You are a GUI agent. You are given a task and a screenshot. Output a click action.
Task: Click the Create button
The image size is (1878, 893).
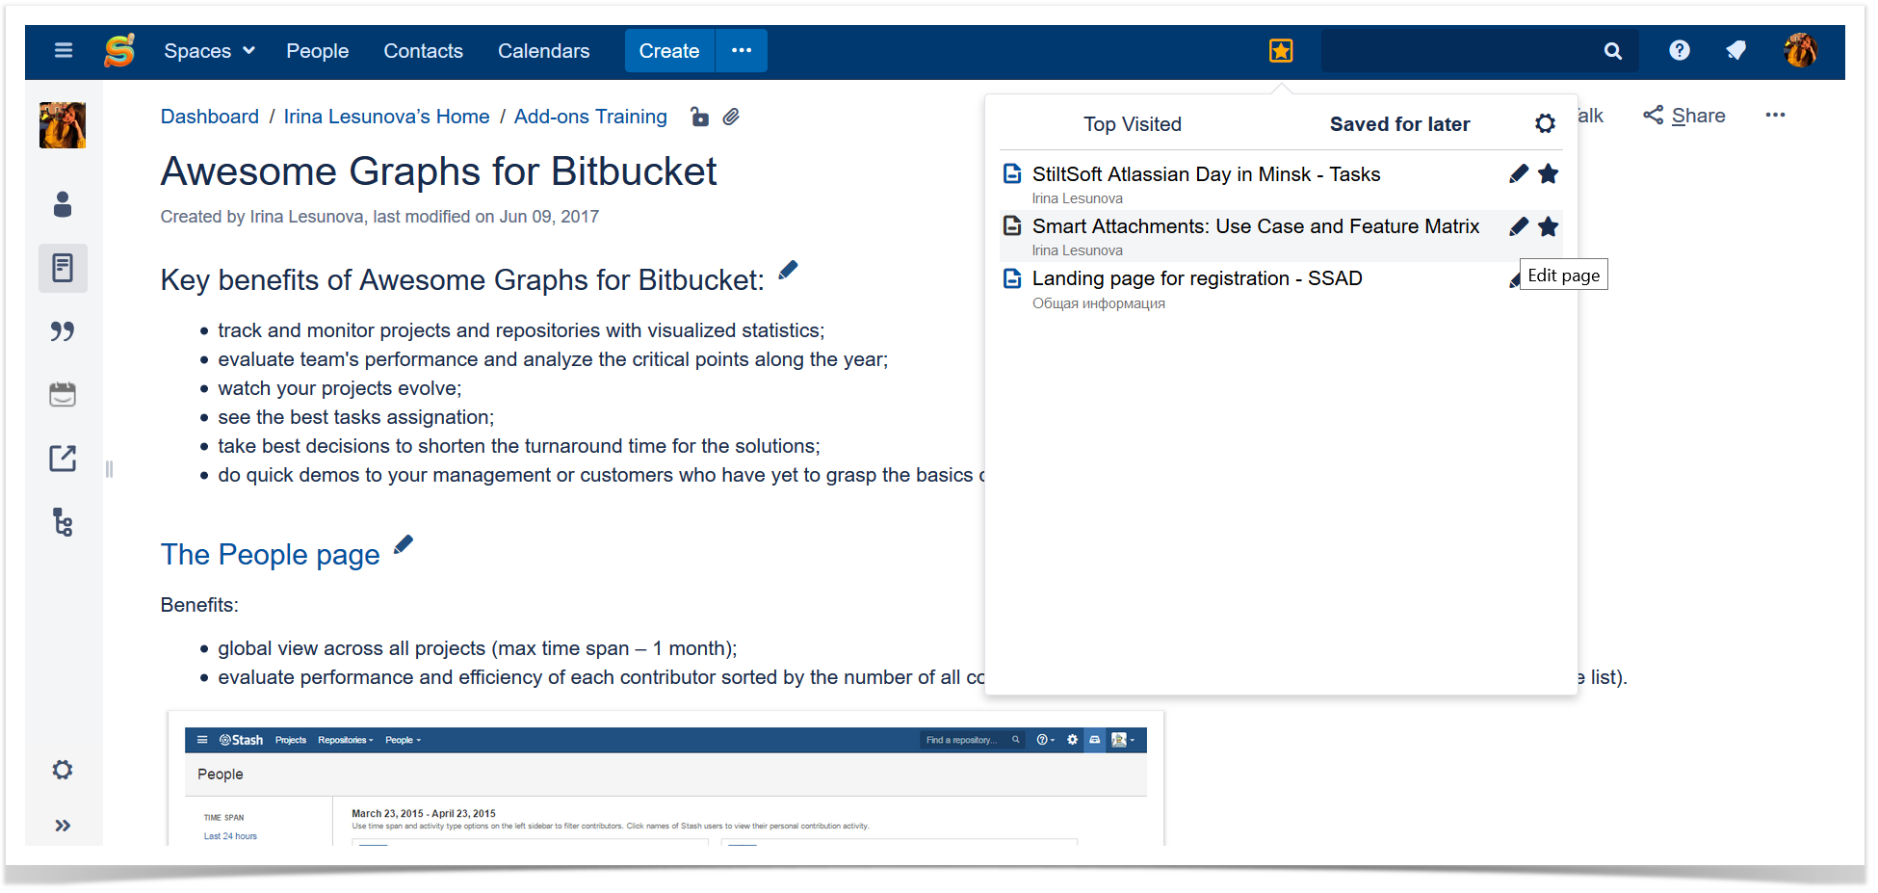(669, 51)
